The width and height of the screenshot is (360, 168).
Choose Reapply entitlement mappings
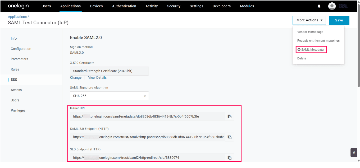[318, 41]
